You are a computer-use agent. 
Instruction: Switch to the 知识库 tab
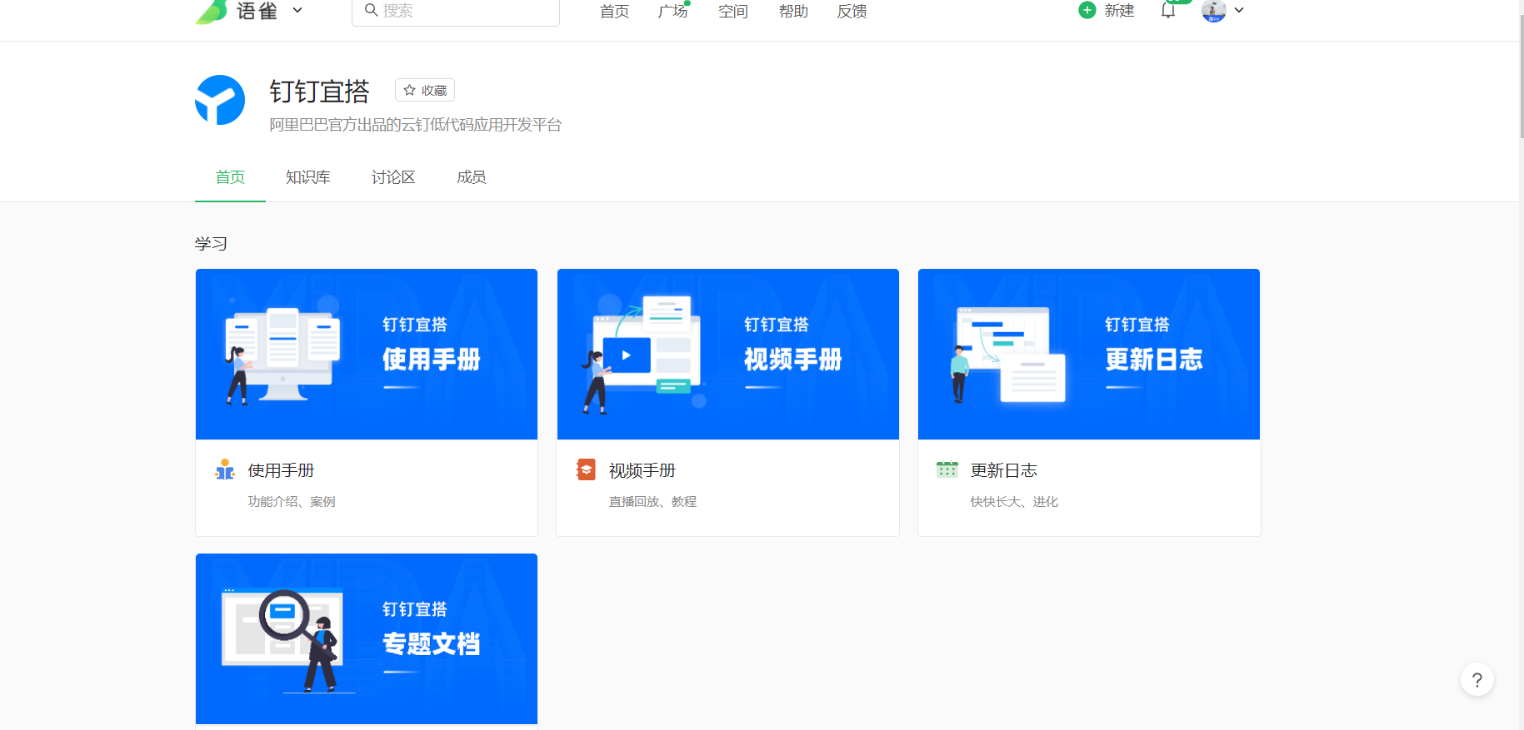[308, 177]
